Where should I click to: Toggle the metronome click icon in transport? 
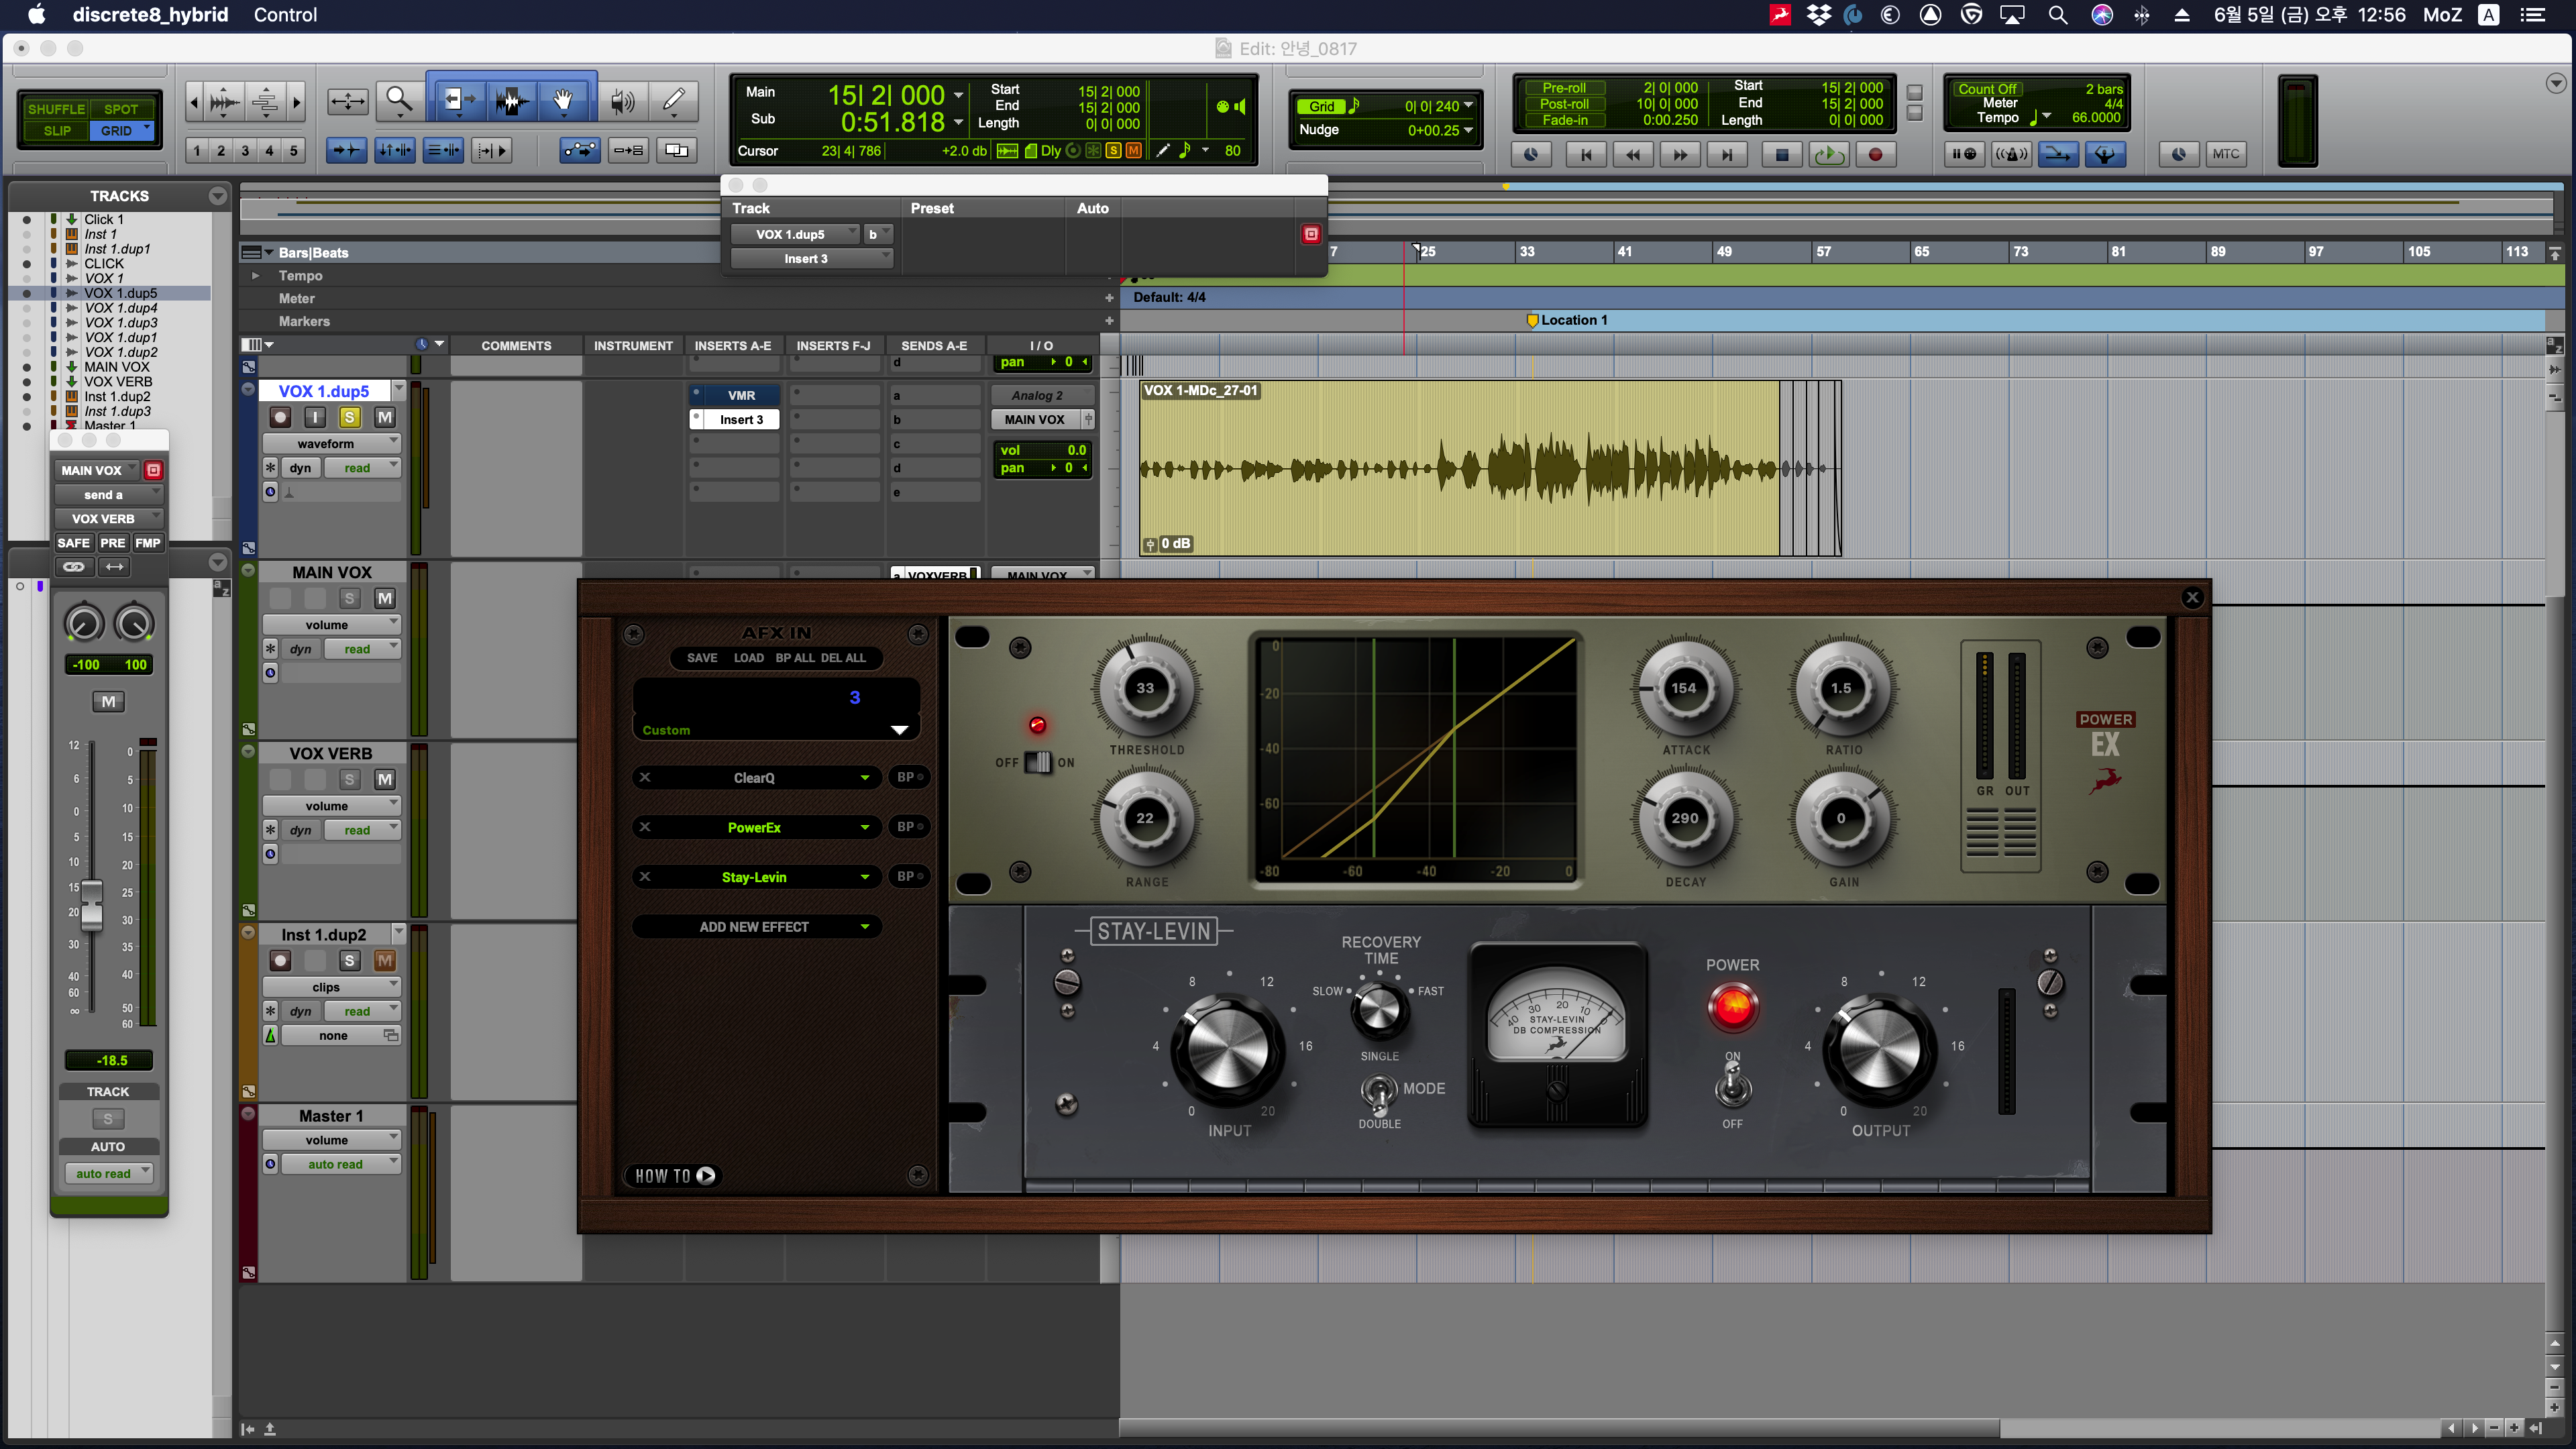(x=2011, y=154)
